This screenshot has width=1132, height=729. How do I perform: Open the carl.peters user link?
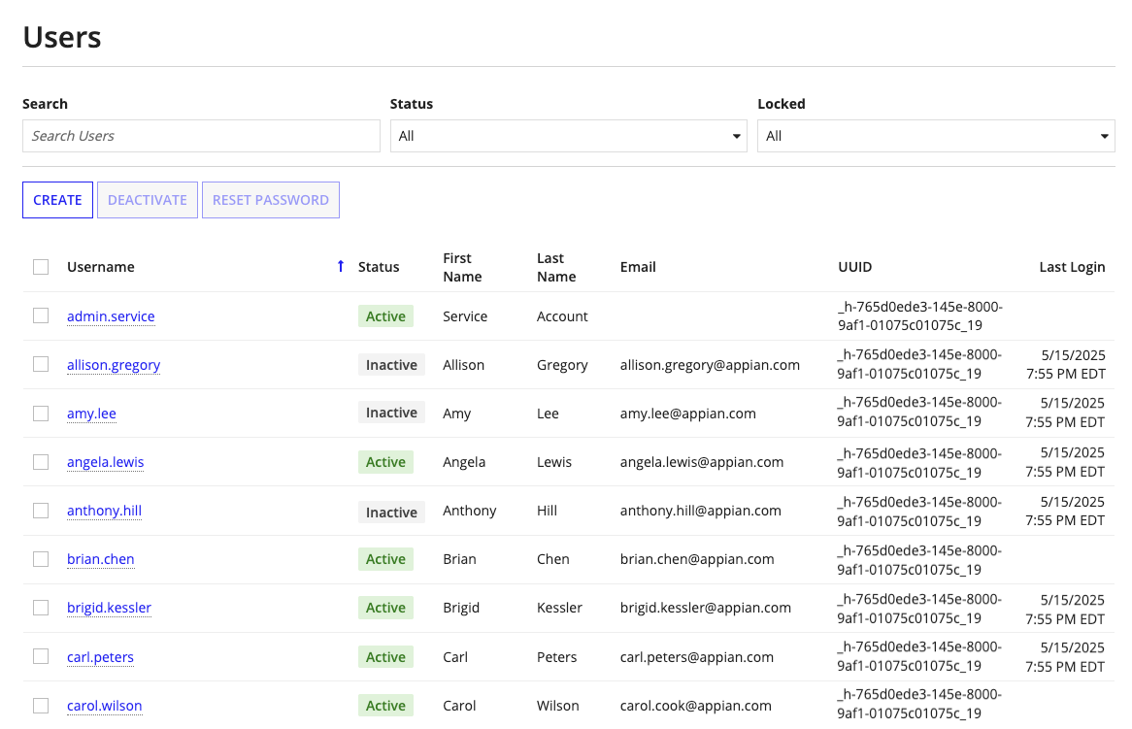point(100,657)
